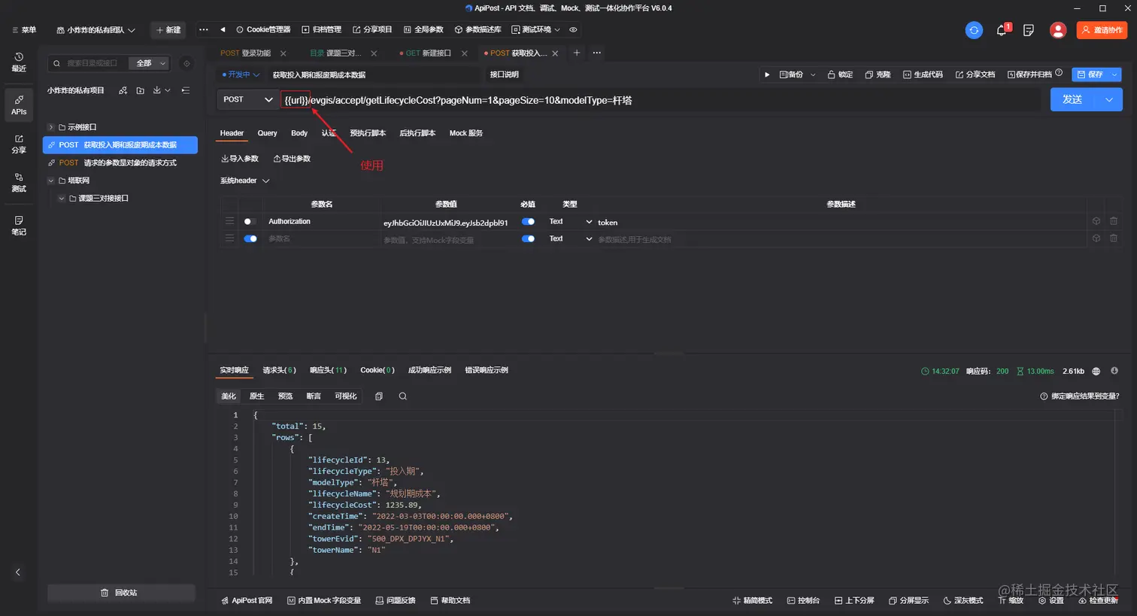
Task: Click the expand/collapse all directories icon
Action: click(186, 90)
